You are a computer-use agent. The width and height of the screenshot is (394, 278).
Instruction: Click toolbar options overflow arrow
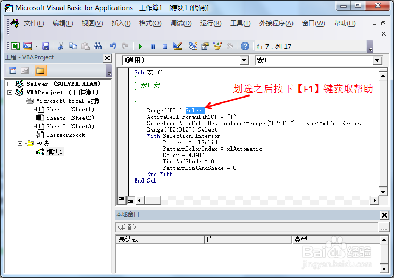pos(370,47)
